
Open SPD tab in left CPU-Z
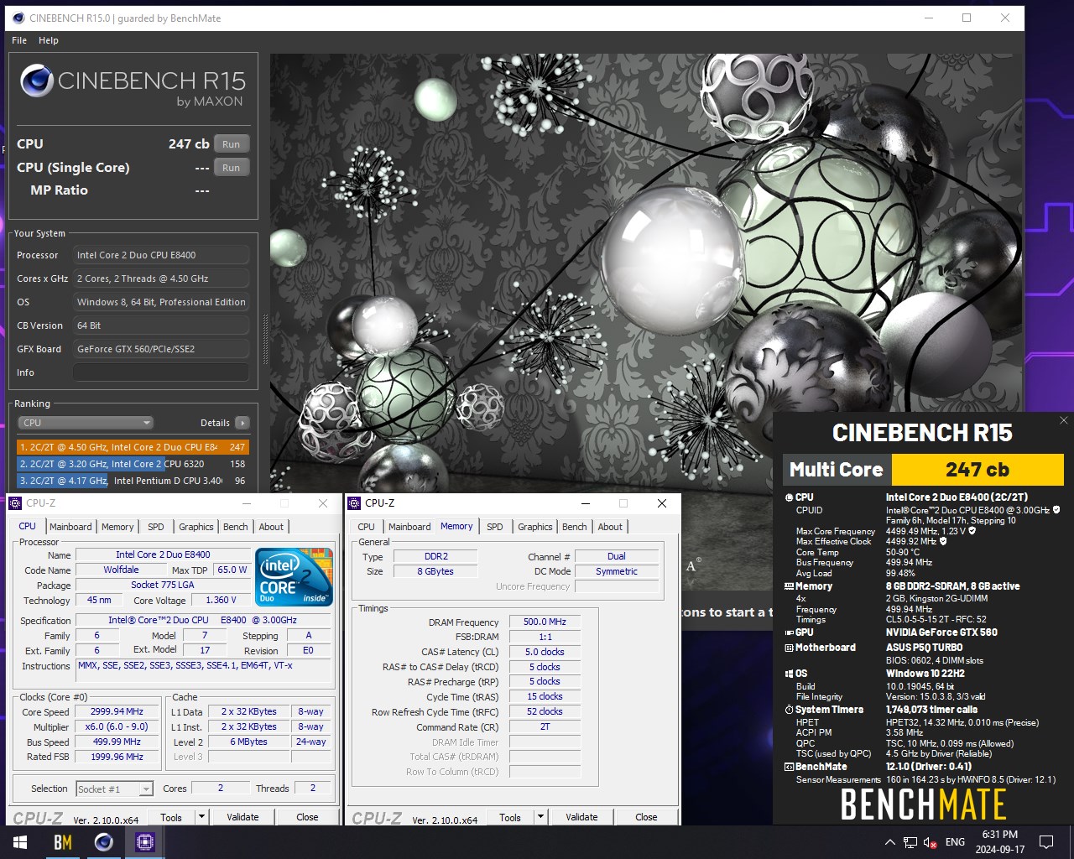156,527
